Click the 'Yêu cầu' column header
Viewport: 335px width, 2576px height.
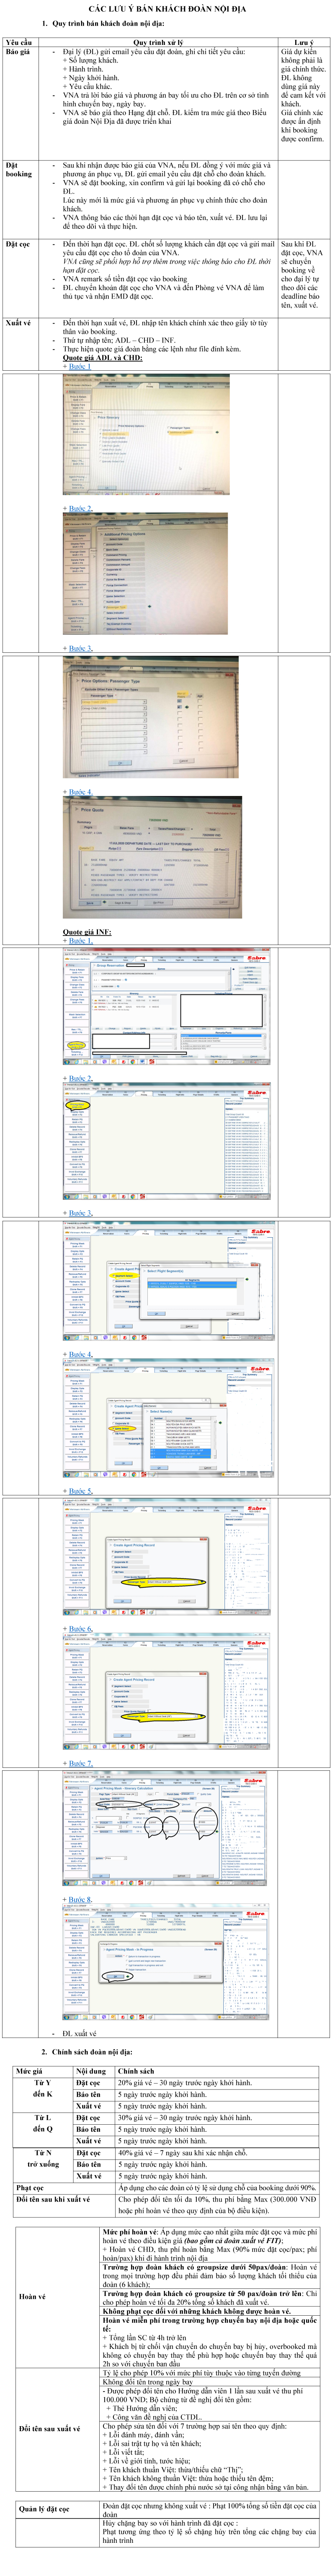tap(19, 43)
